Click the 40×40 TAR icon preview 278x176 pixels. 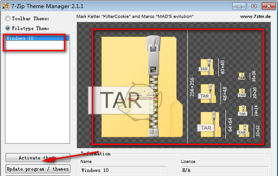click(207, 67)
